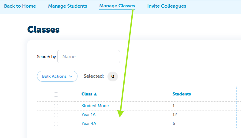241x138 pixels.
Task: Focus the Search by Name field
Action: click(88, 57)
